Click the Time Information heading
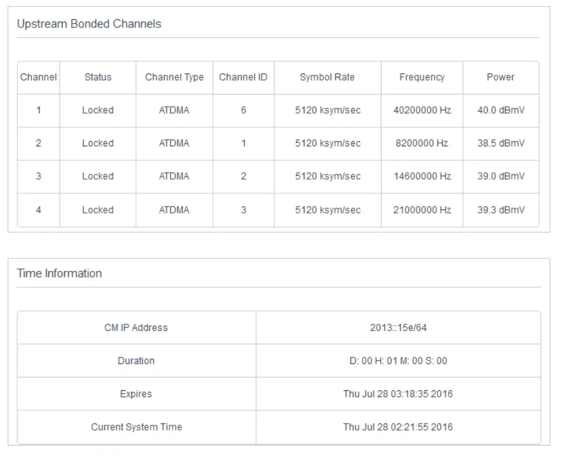 point(59,274)
